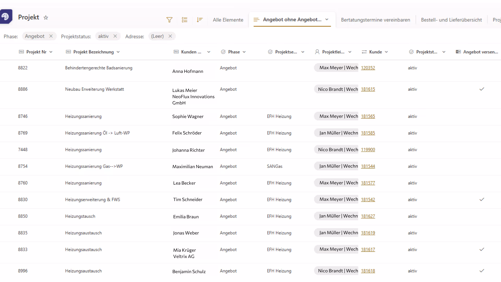Viewport: 501px width, 282px height.
Task: Click Nico Brandt chip in row 8886
Action: pos(336,89)
